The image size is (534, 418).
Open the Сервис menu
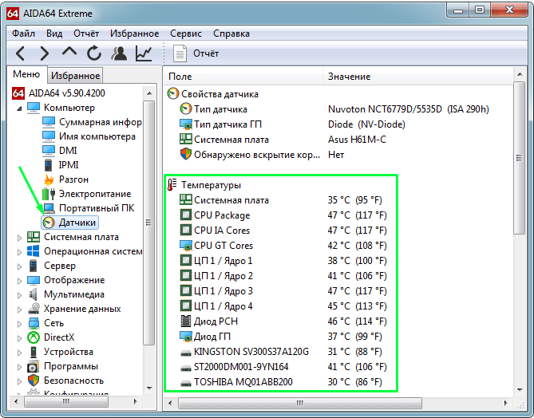coord(186,34)
